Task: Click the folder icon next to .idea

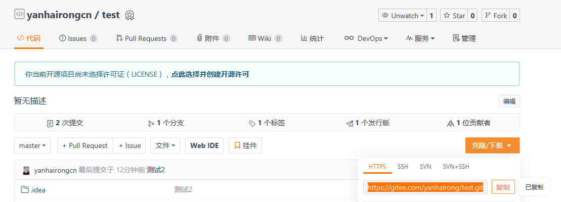Action: [x=25, y=189]
